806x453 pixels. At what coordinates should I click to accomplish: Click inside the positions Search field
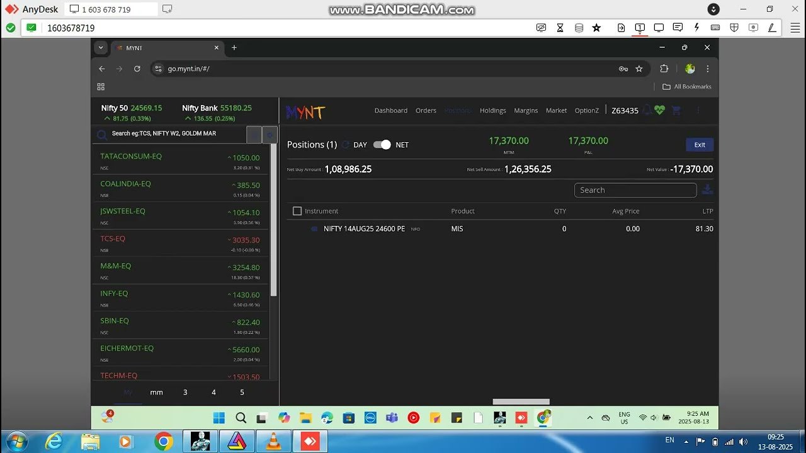[x=635, y=189]
